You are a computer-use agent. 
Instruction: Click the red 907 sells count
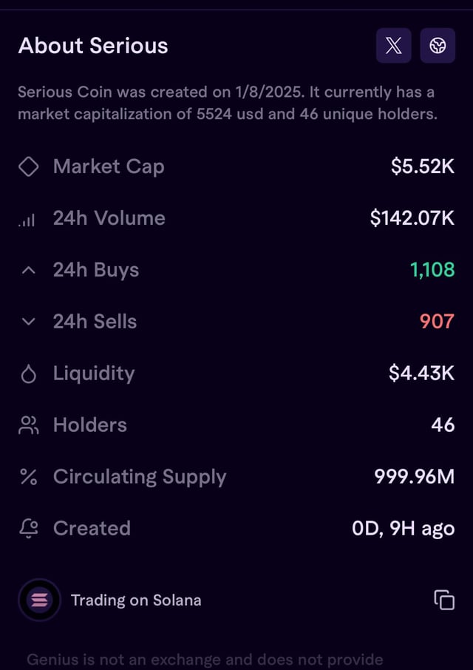[x=437, y=322]
